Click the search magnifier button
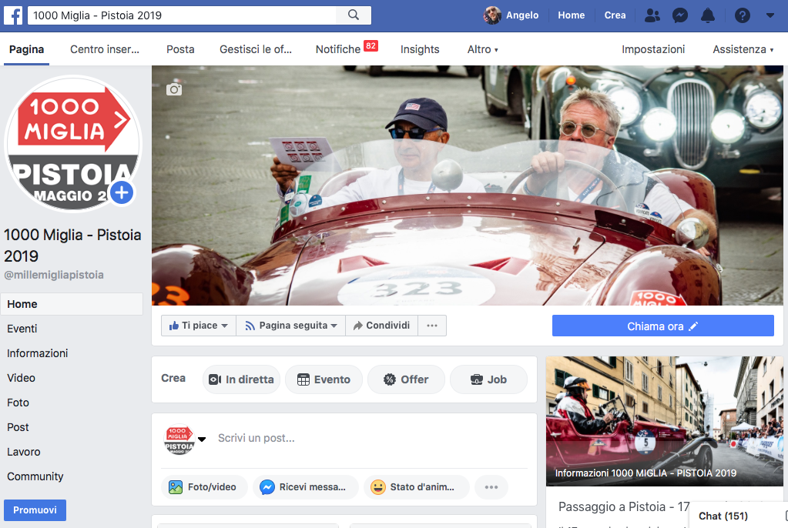 354,15
